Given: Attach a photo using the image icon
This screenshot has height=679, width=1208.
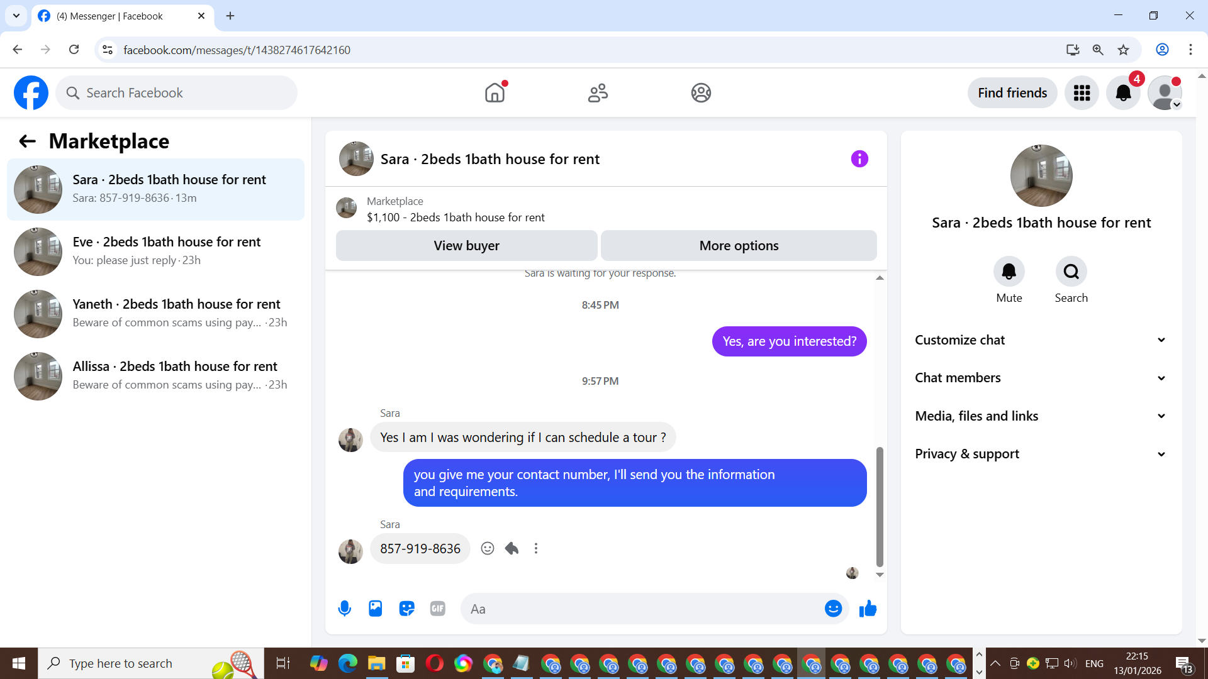Looking at the screenshot, I should coord(376,609).
